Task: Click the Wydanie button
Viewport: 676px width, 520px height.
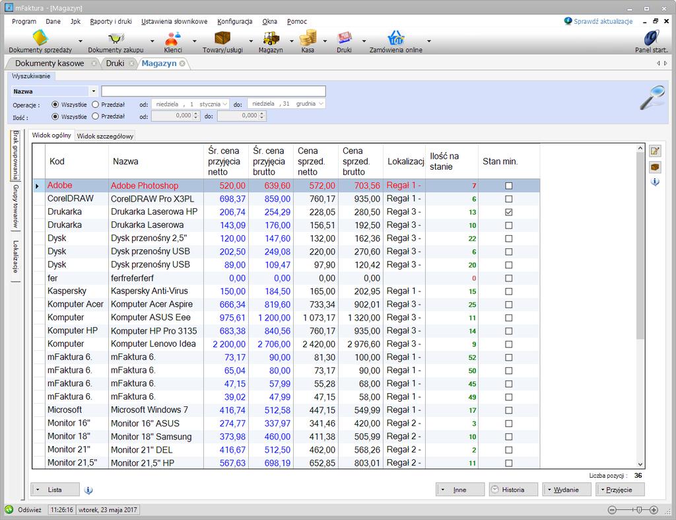Action: pos(566,490)
